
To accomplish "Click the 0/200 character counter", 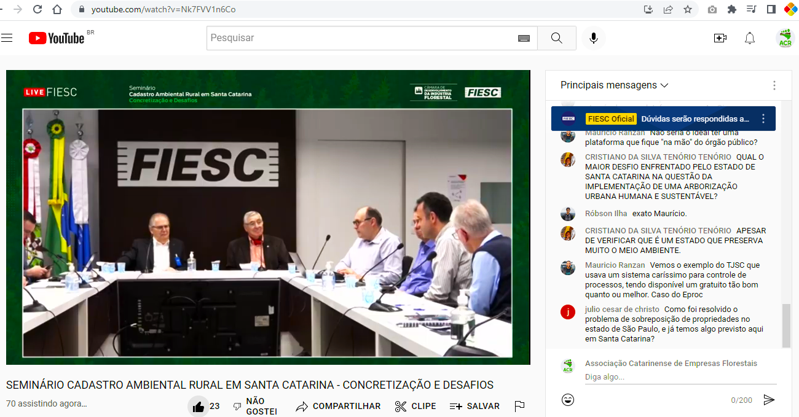I will click(742, 400).
